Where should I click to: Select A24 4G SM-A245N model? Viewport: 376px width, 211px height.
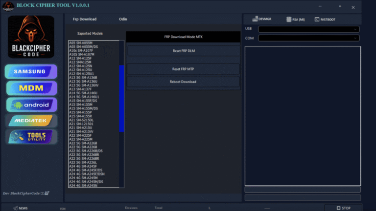click(x=83, y=186)
